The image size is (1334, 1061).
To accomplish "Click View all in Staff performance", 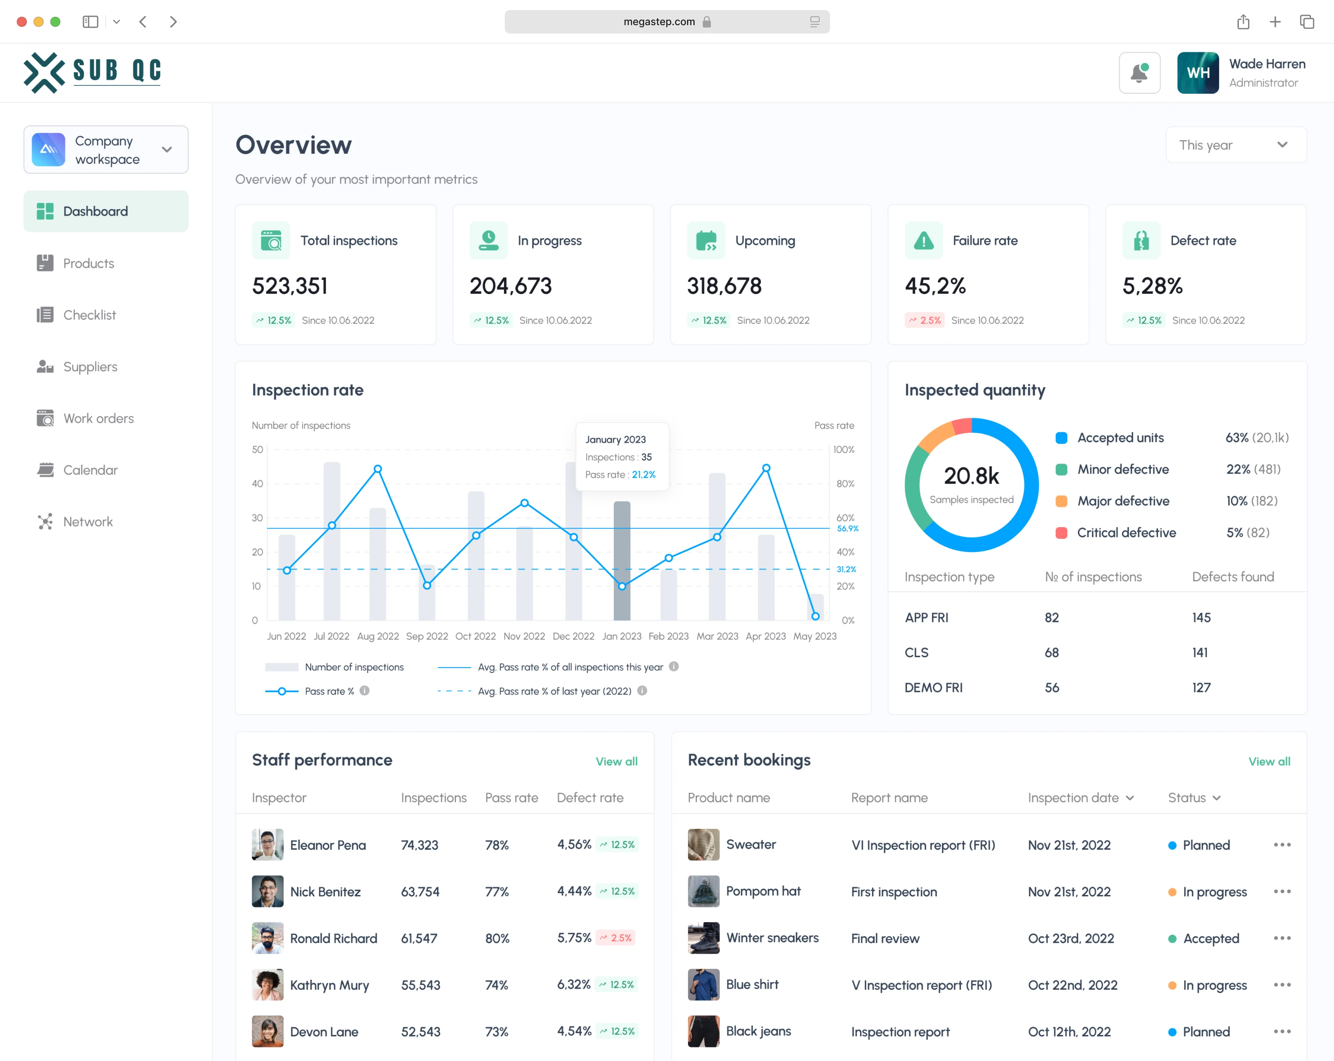I will tap(616, 762).
